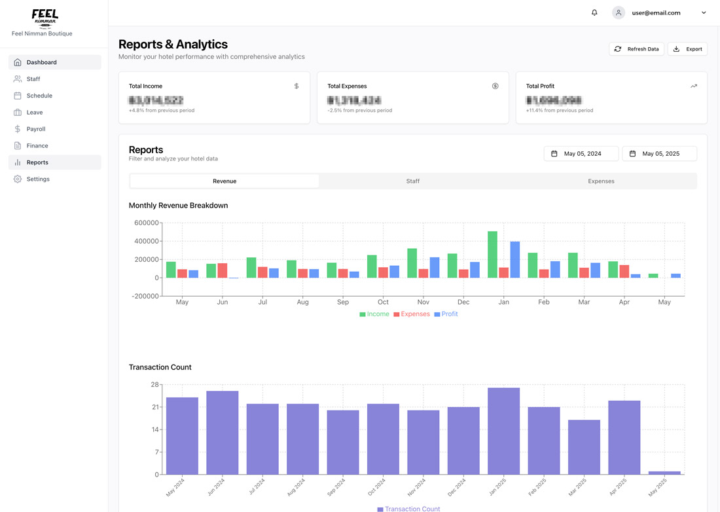Click the Payroll dollar icon
Viewport: 720px width, 512px height.
pyautogui.click(x=18, y=128)
